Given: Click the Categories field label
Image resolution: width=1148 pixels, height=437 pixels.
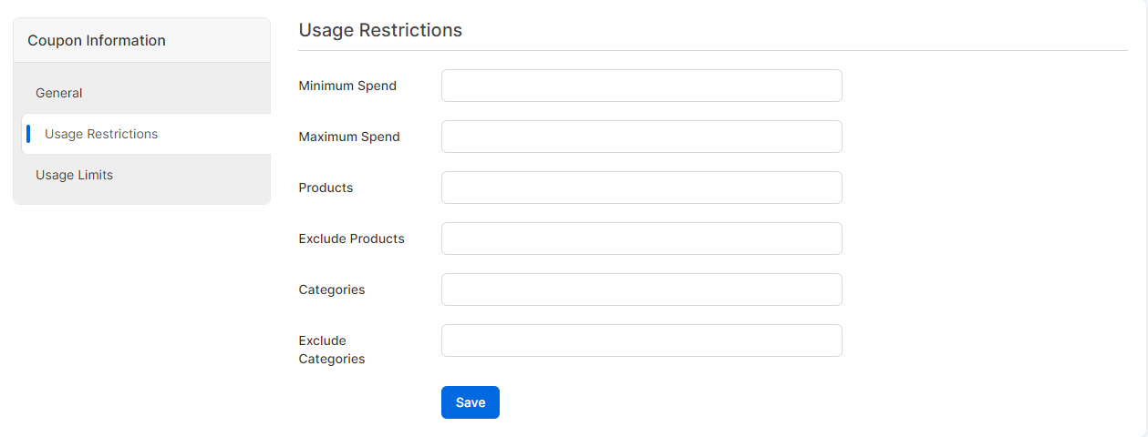Looking at the screenshot, I should (x=332, y=290).
